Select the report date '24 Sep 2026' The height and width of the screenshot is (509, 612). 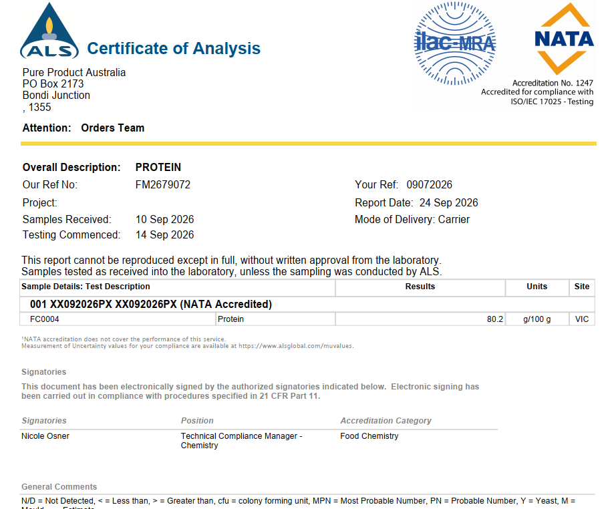449,203
